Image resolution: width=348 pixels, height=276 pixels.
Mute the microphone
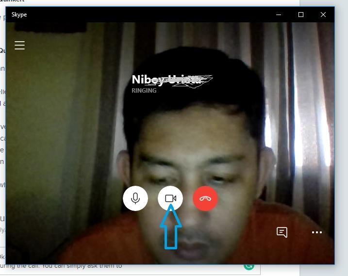click(135, 198)
